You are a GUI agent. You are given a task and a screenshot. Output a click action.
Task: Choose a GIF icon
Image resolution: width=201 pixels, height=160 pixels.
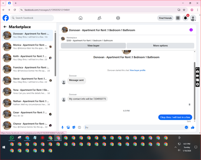tap(80, 127)
